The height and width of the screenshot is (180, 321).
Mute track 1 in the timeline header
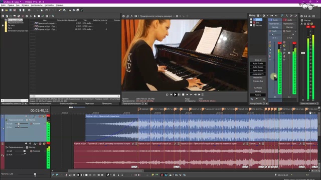click(x=40, y=116)
